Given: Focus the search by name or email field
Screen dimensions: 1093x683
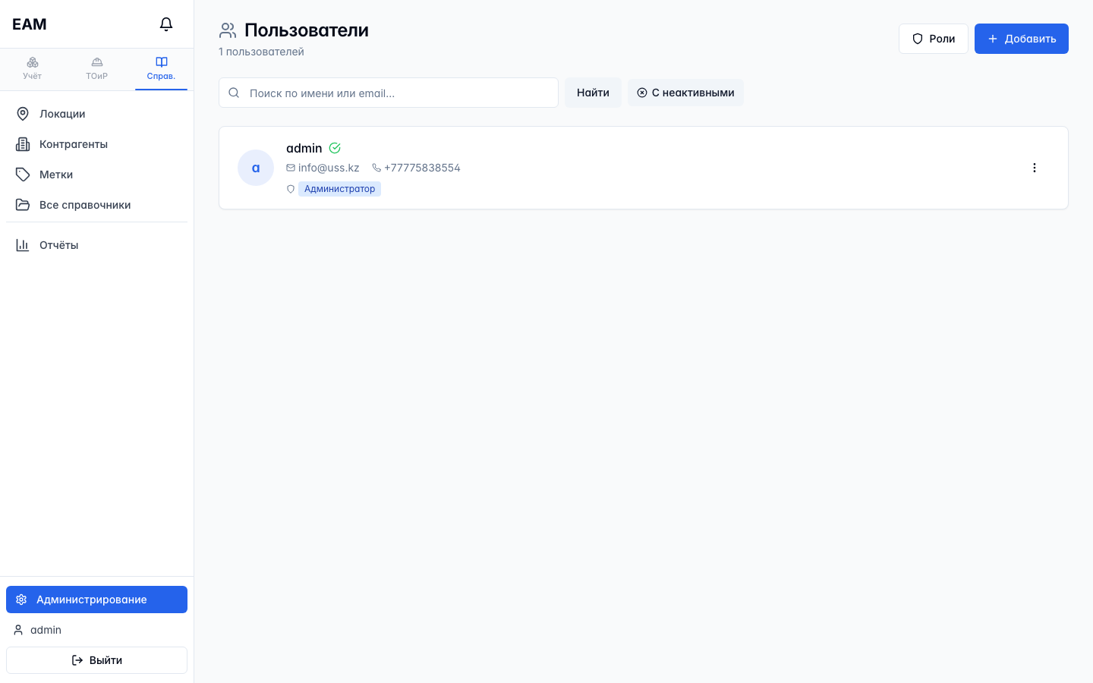Looking at the screenshot, I should (389, 93).
